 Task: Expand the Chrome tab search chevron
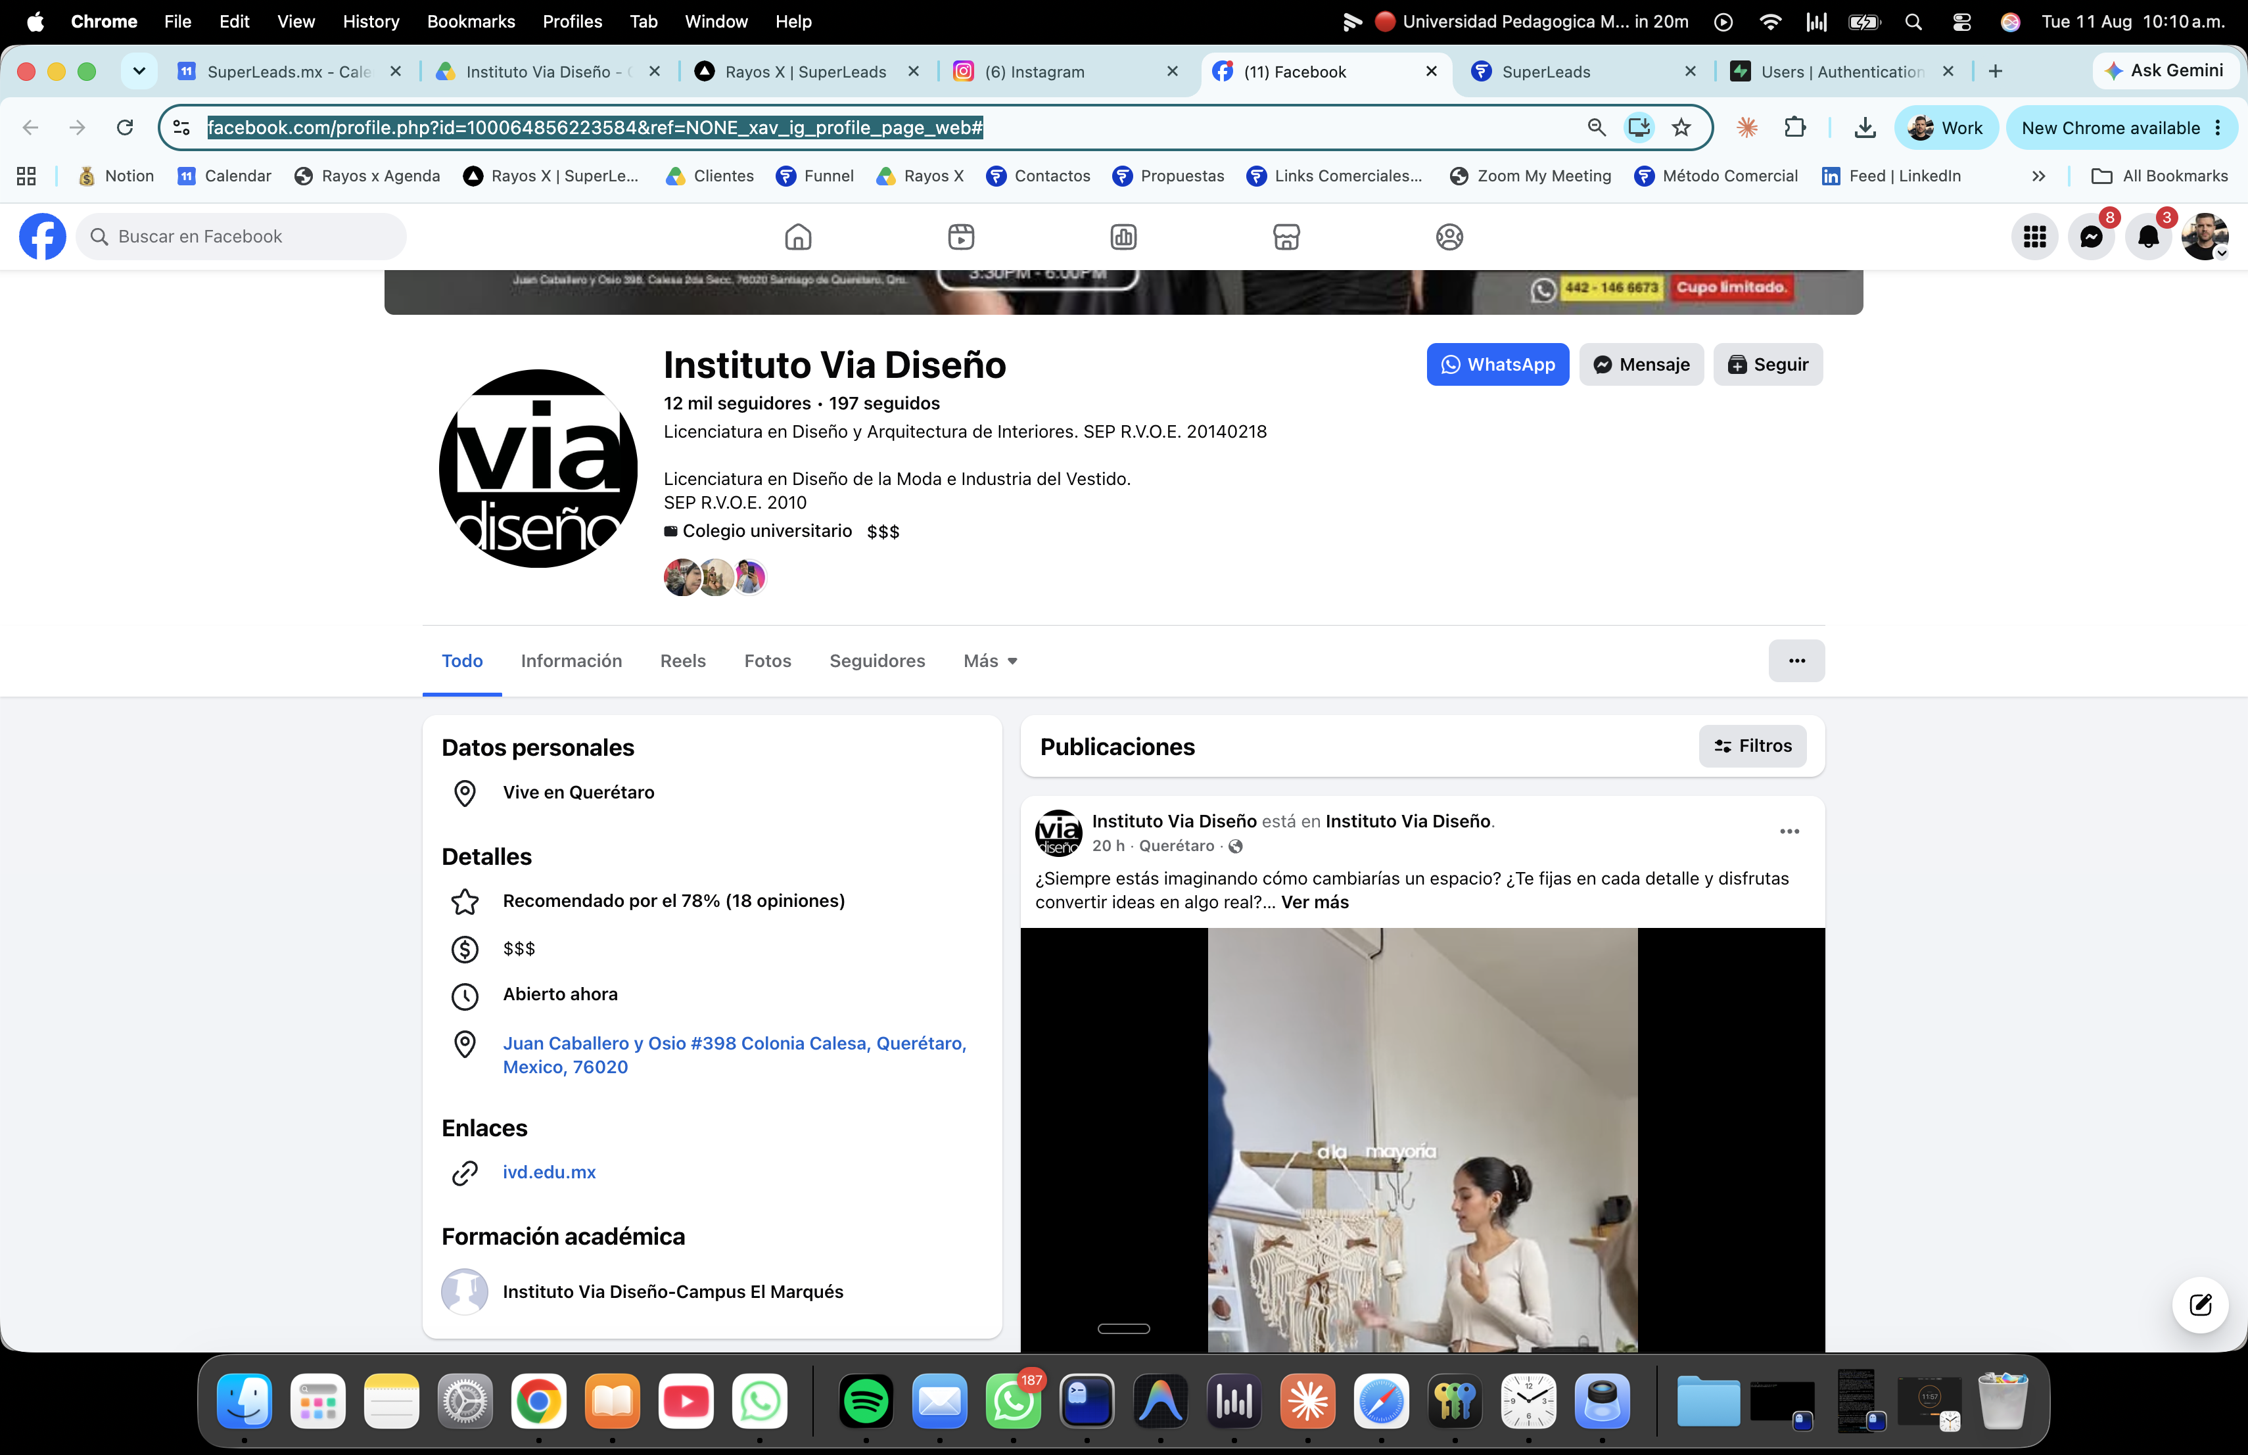[x=139, y=71]
